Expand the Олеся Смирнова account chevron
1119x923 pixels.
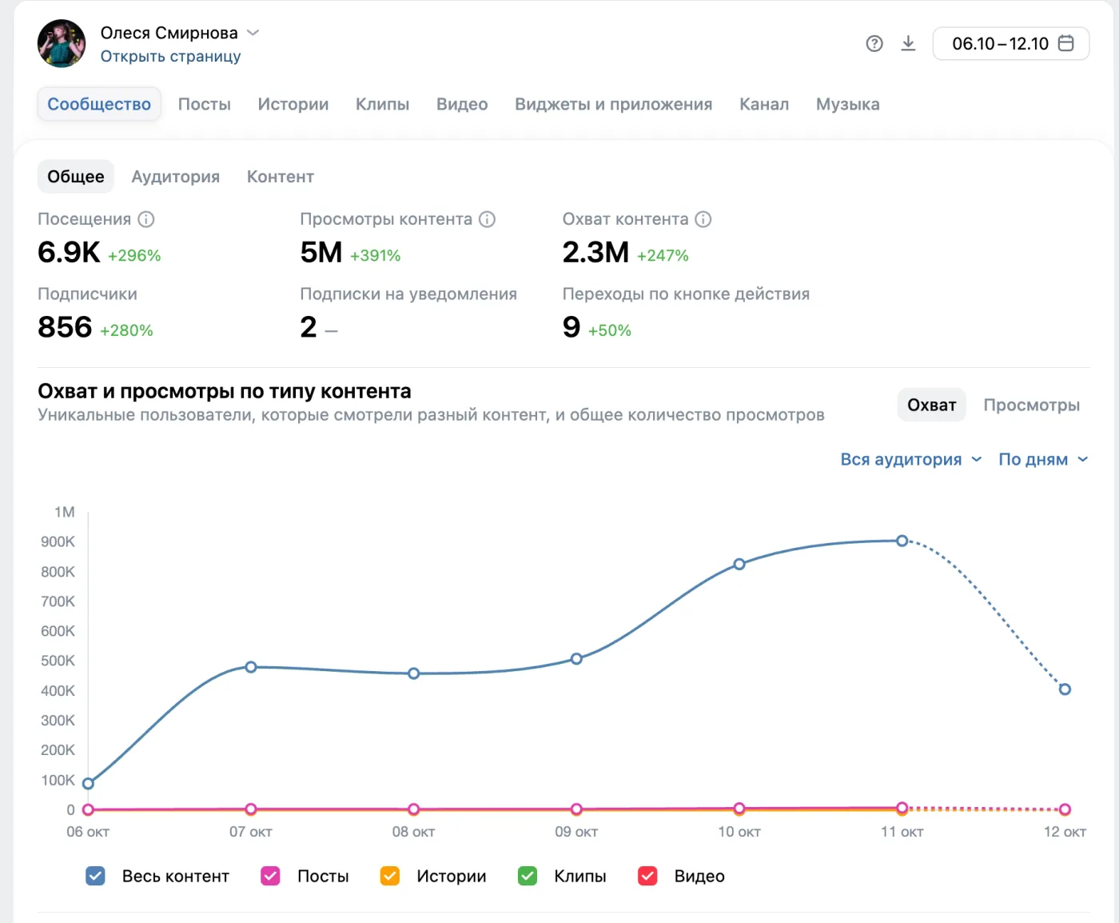pyautogui.click(x=253, y=33)
